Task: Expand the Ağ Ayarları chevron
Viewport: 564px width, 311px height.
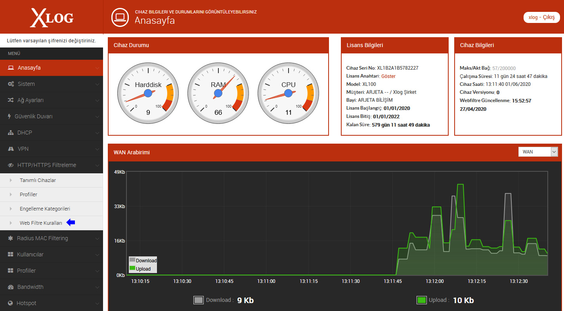Action: (x=97, y=101)
